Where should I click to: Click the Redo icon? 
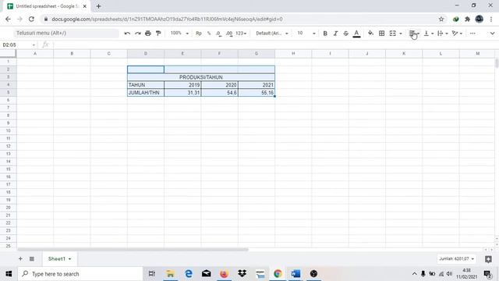click(x=137, y=33)
